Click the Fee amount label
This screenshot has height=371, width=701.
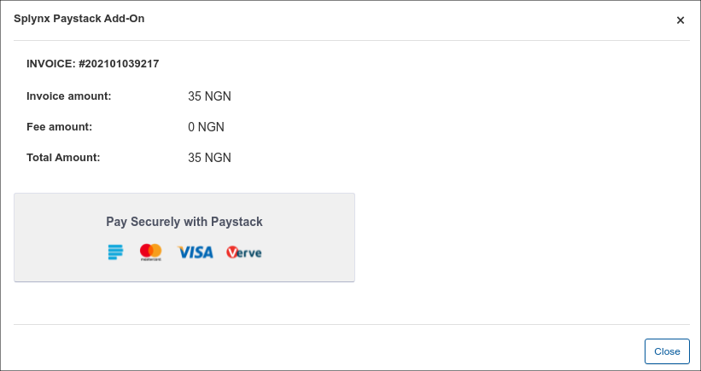[60, 127]
